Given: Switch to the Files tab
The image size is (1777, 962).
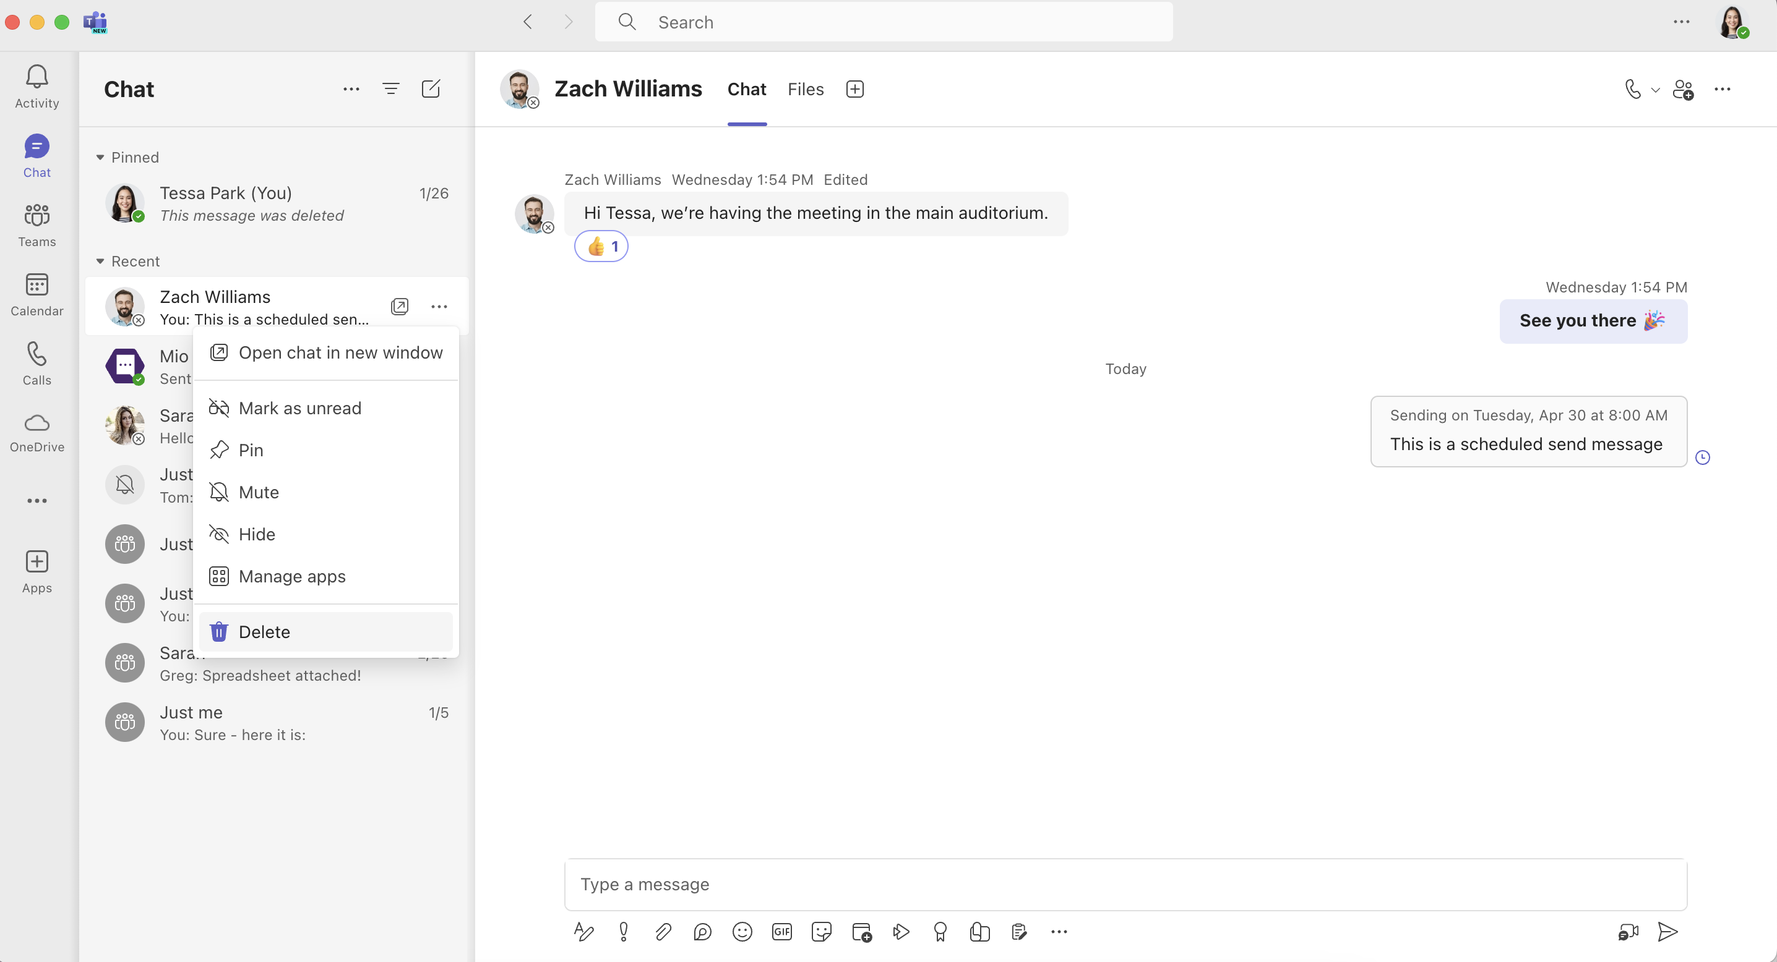Looking at the screenshot, I should point(805,89).
